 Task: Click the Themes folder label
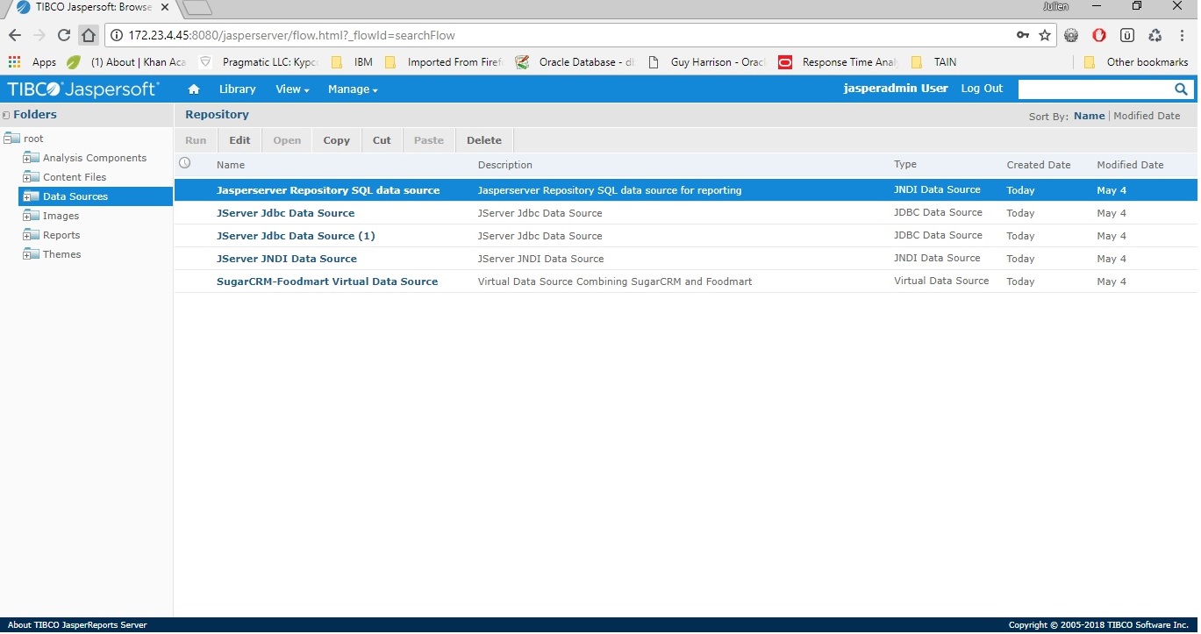tap(62, 254)
